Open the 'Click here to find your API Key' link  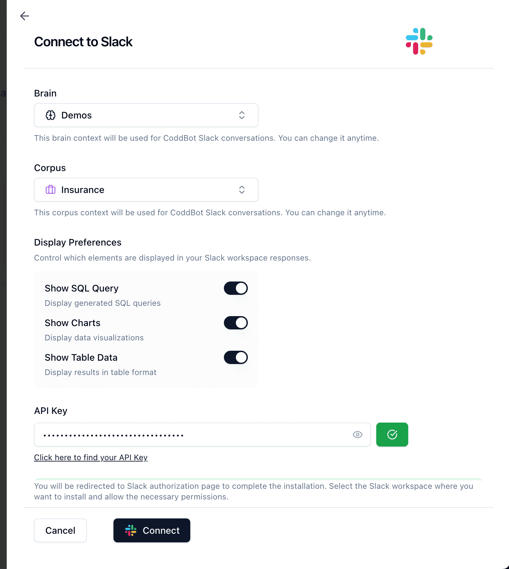click(x=91, y=457)
